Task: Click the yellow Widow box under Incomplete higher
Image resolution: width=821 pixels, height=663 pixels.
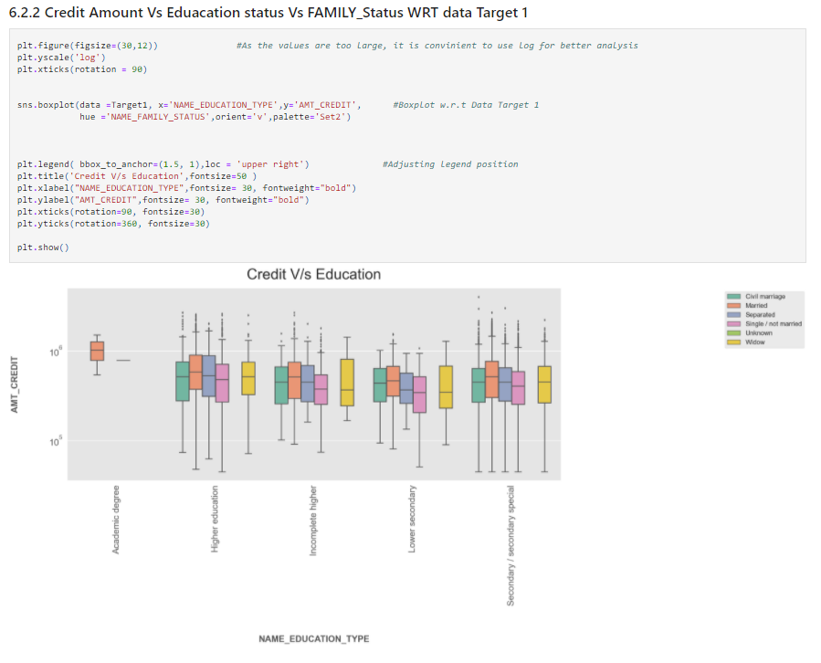Action: (347, 383)
